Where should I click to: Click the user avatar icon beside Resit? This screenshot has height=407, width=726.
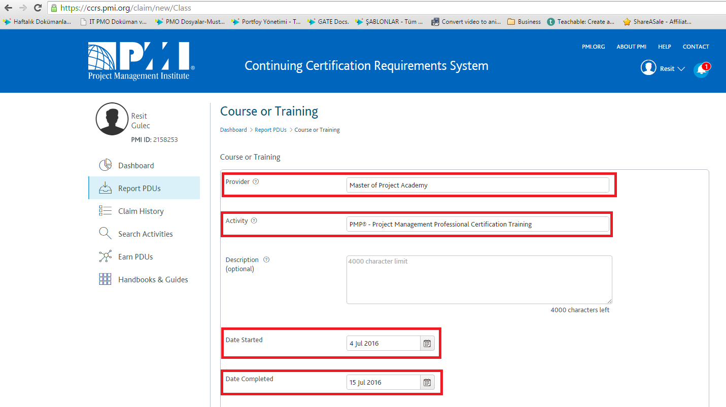648,67
